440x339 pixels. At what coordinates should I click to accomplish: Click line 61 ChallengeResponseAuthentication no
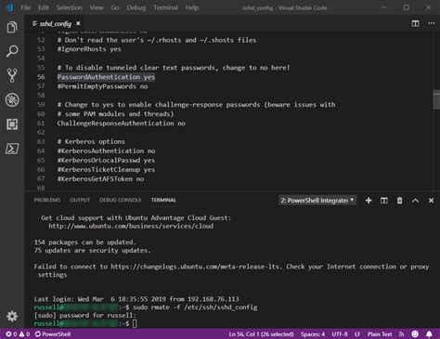[x=122, y=124]
